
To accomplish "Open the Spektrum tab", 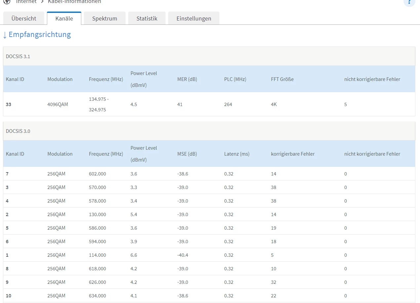I will 104,19.
